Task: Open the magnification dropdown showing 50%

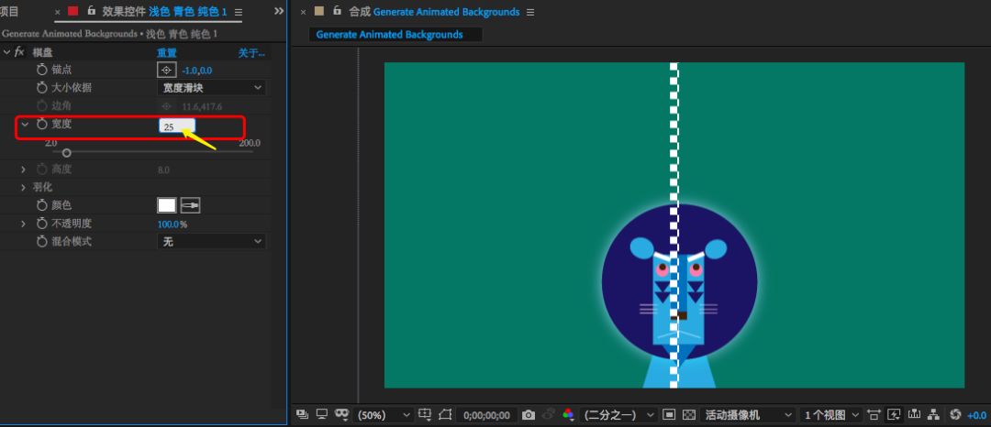Action: click(384, 415)
